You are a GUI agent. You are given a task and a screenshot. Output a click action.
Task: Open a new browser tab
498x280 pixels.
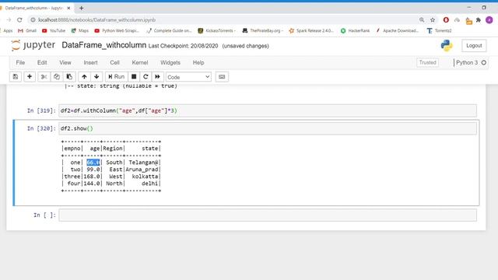tap(81, 9)
